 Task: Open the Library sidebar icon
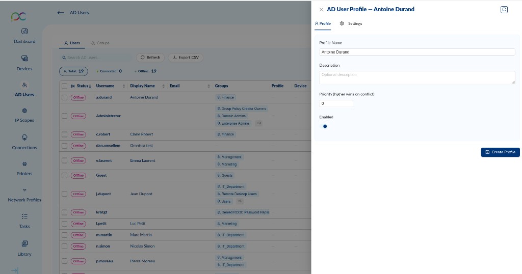[x=24, y=243]
